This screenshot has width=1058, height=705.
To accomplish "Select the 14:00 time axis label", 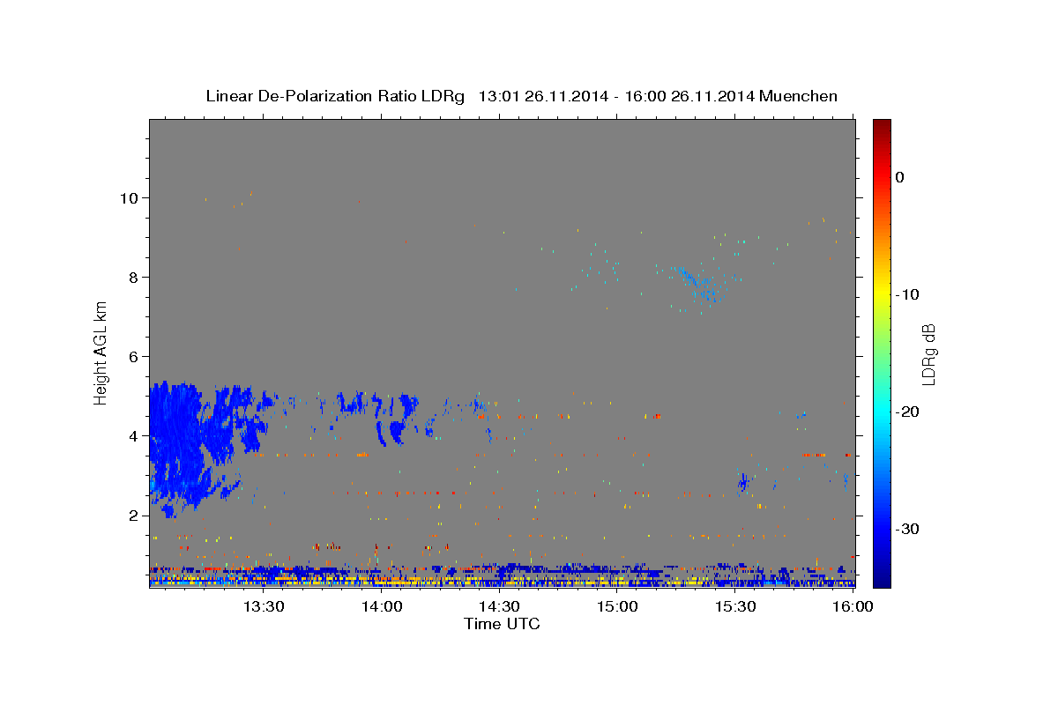I will tap(381, 606).
